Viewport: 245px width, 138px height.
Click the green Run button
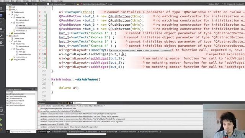coord(1,120)
